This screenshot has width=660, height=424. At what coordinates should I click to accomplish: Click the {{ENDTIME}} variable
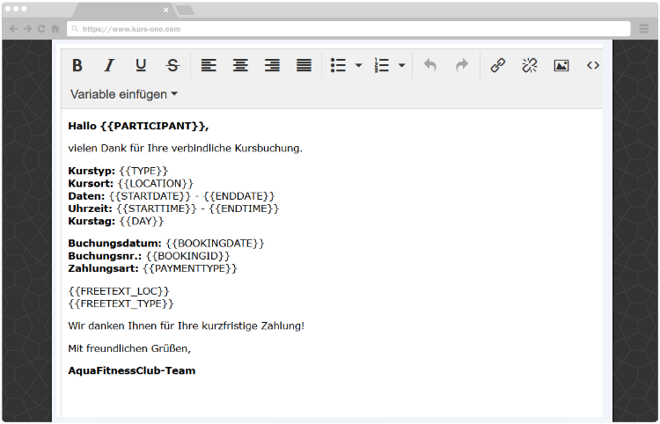(x=244, y=208)
